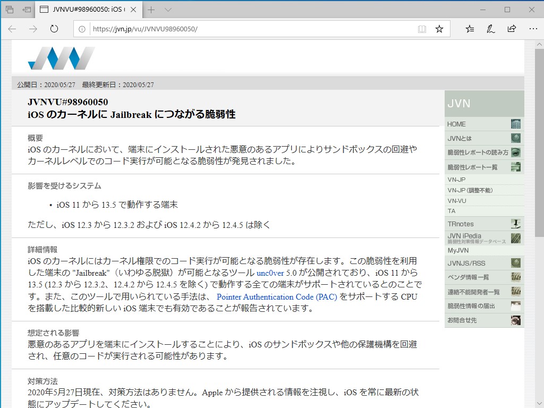Toggle Reading view in the address bar
Screen dimensions: 544x408
[x=422, y=29]
